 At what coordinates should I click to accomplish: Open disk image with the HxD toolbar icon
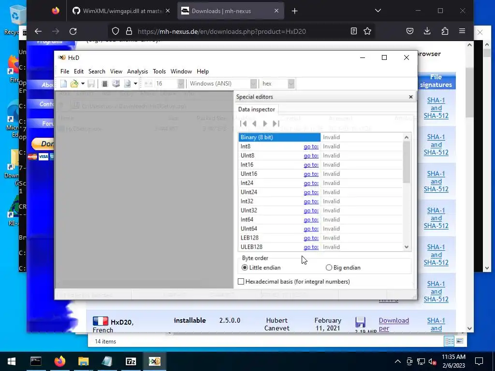(x=127, y=84)
